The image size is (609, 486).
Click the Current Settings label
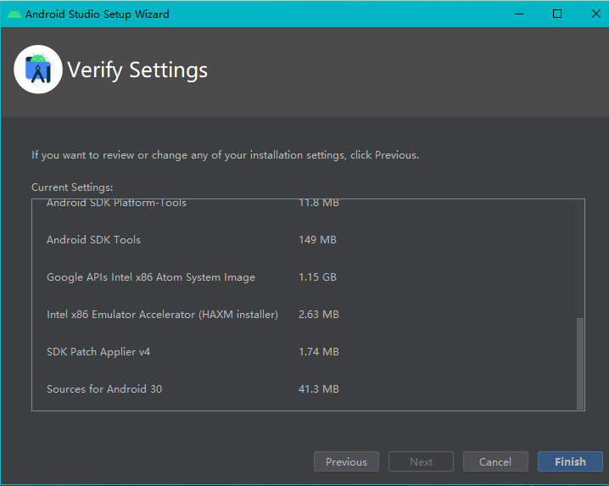pyautogui.click(x=72, y=187)
